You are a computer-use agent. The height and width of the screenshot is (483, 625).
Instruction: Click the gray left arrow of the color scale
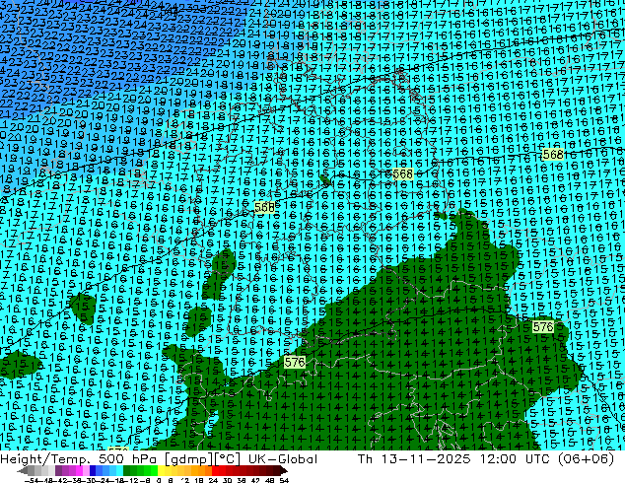[x=23, y=470]
